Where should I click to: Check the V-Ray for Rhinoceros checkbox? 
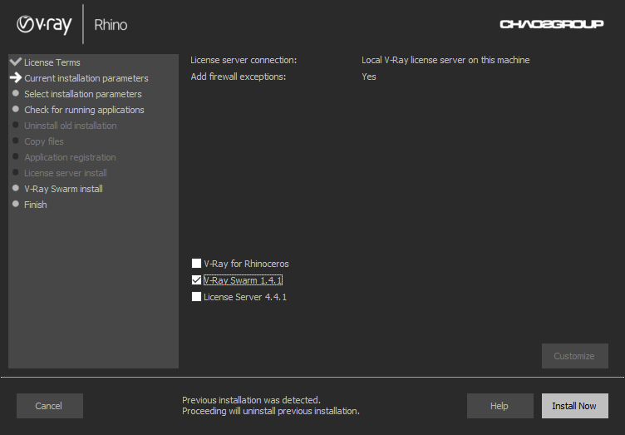pos(196,263)
